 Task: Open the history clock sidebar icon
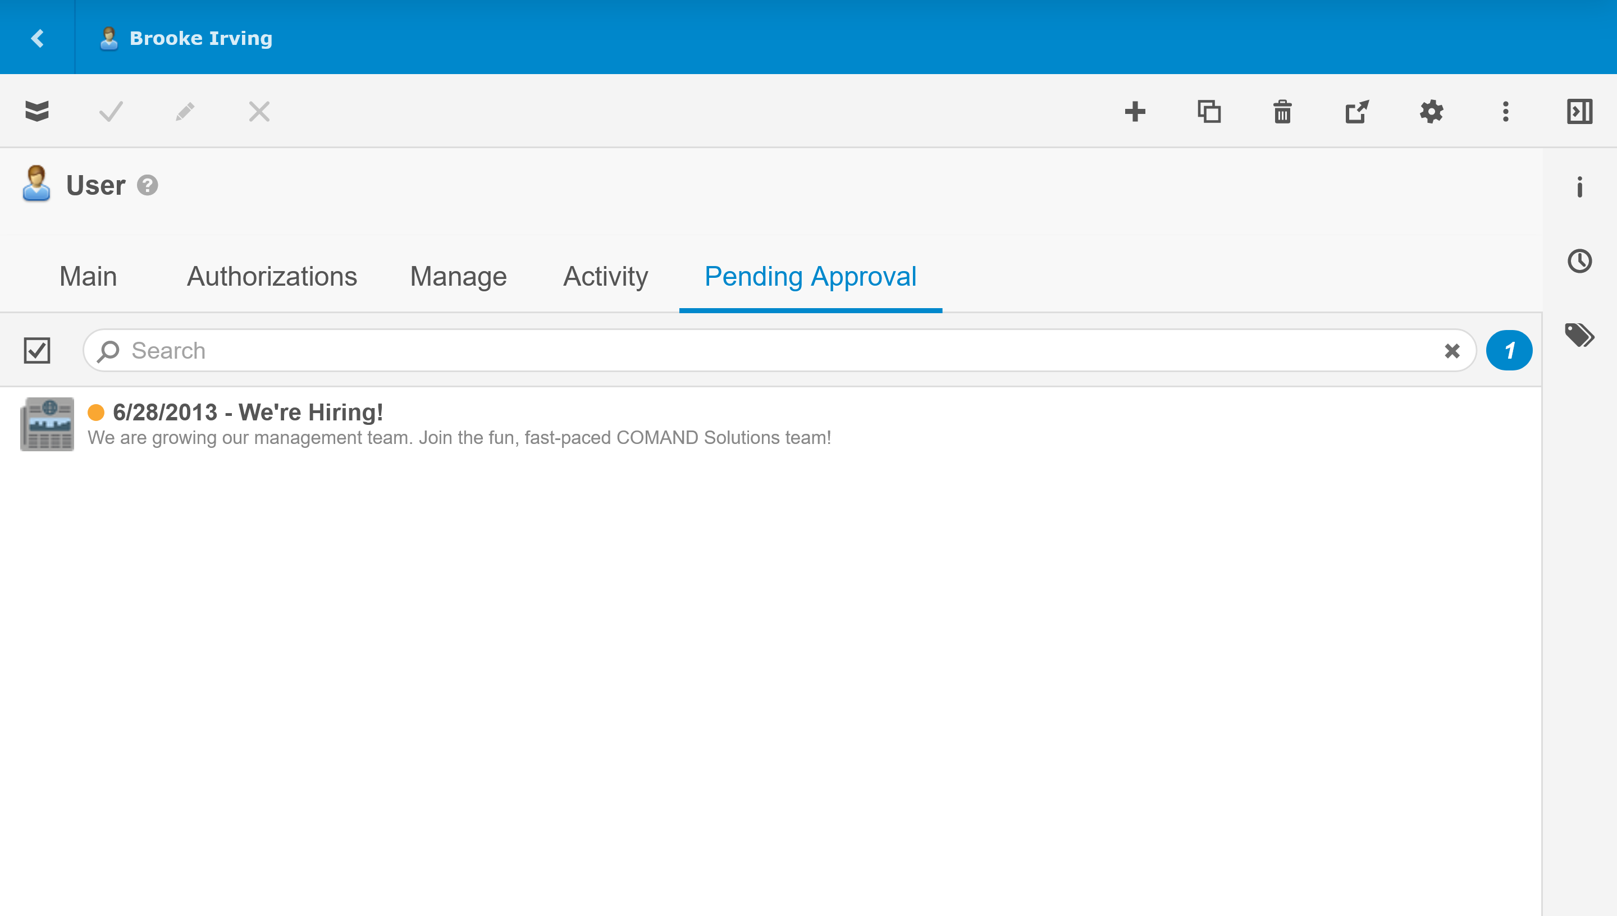pos(1579,260)
